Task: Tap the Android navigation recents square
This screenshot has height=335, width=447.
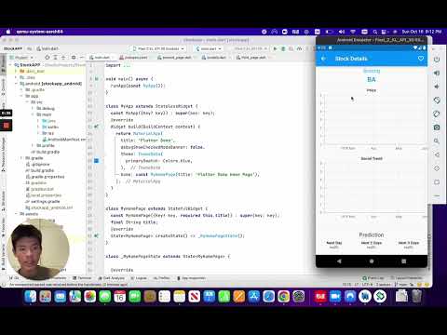Action: pos(404,261)
